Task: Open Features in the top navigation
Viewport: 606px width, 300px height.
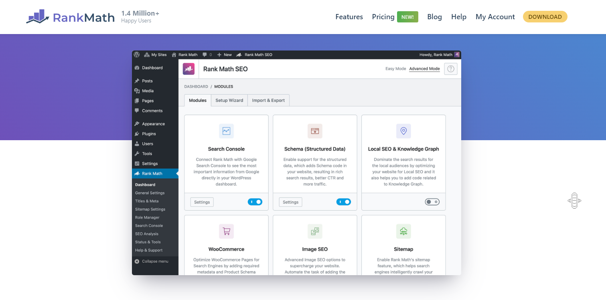Action: pos(349,17)
